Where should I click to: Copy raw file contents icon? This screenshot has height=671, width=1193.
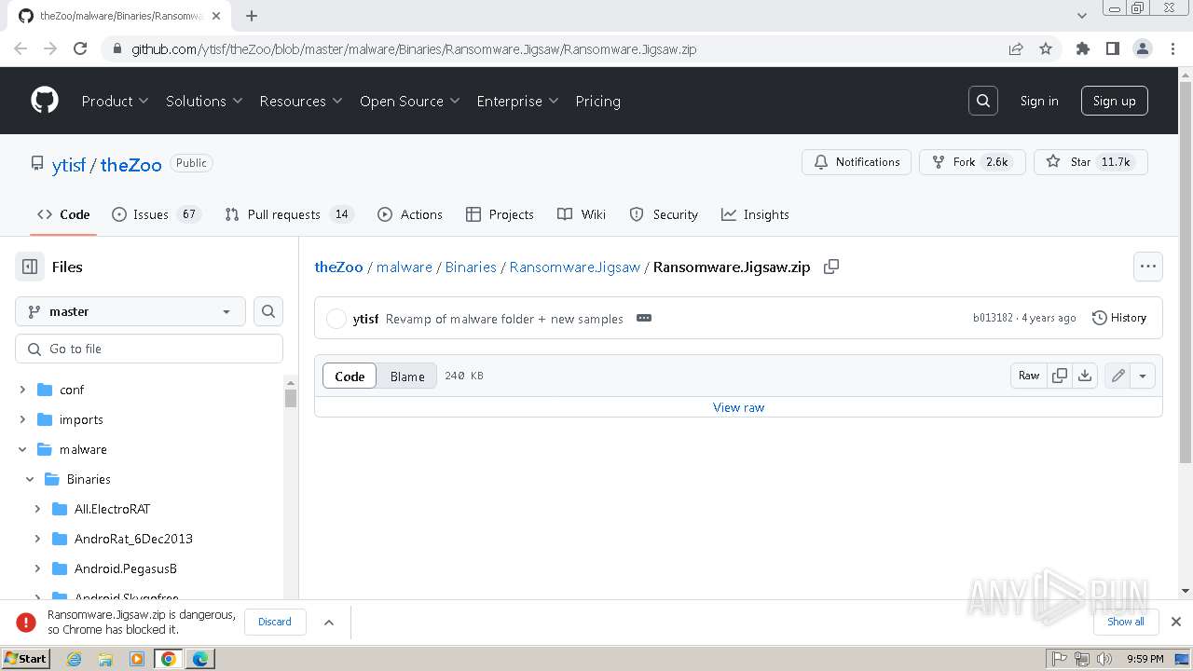point(1060,376)
